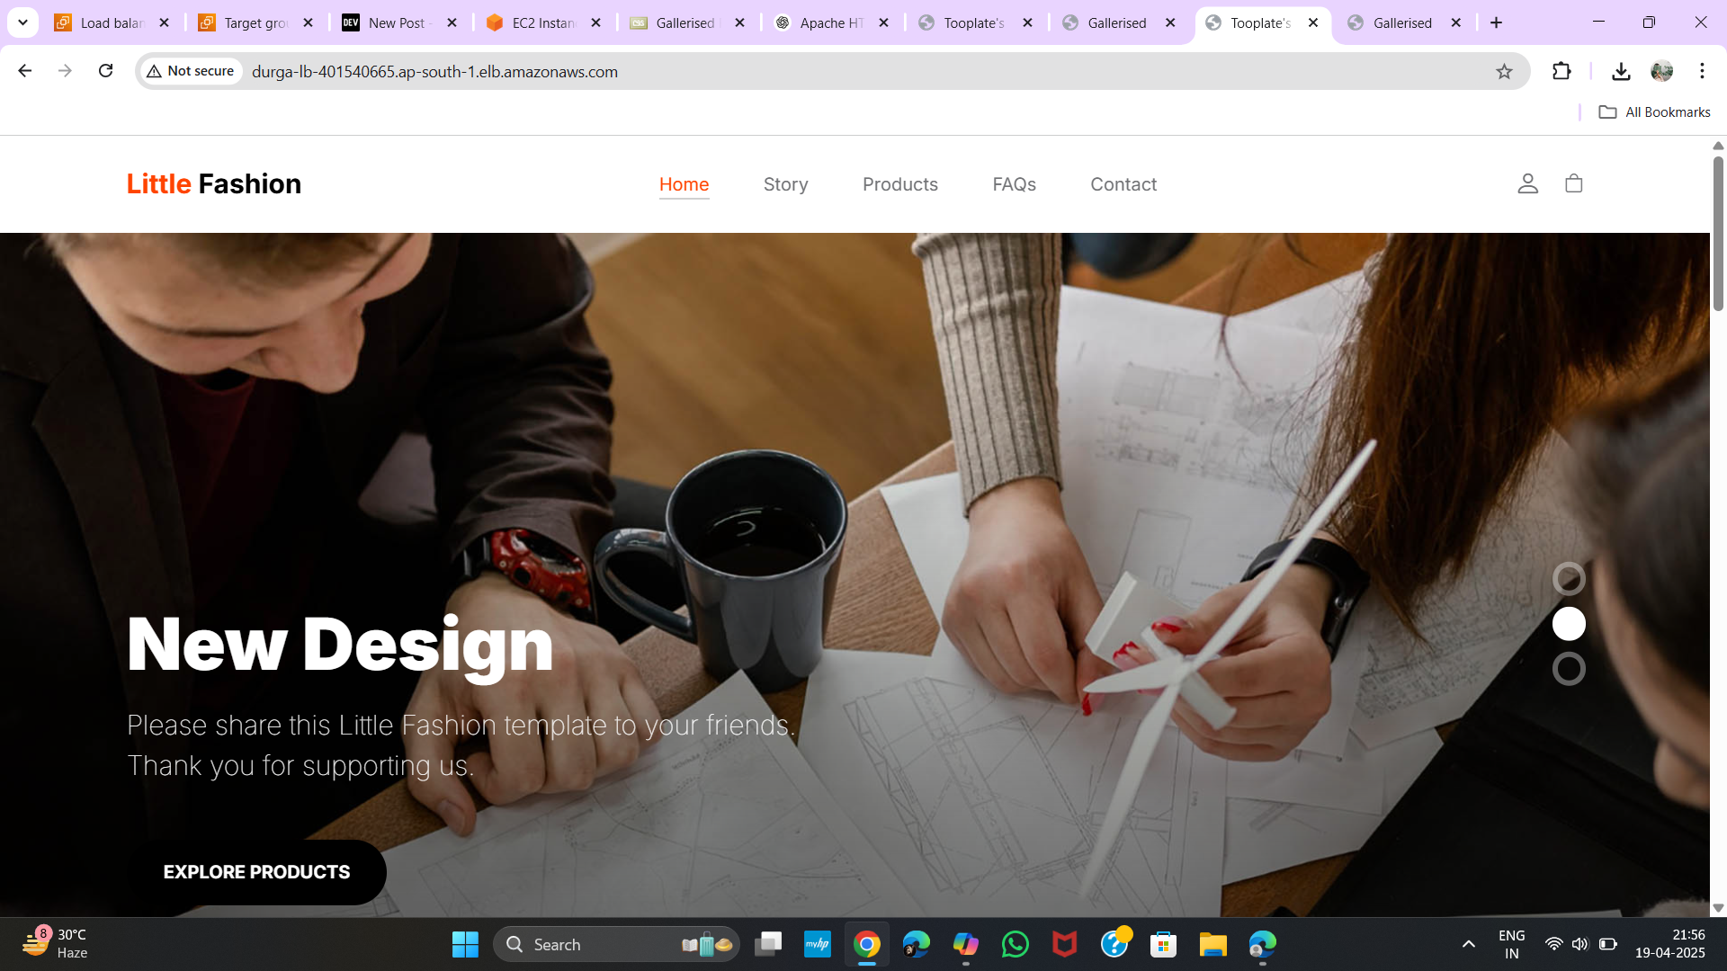Launch the myHP app from the taskbar
Viewport: 1727px width, 971px height.
pos(817,944)
